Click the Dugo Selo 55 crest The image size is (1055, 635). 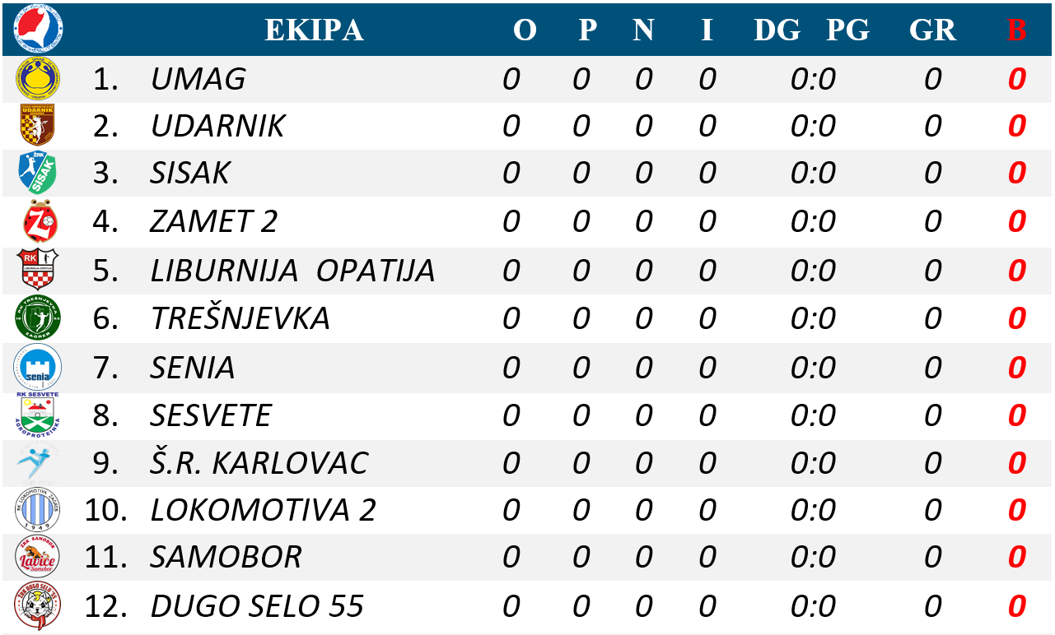[38, 605]
